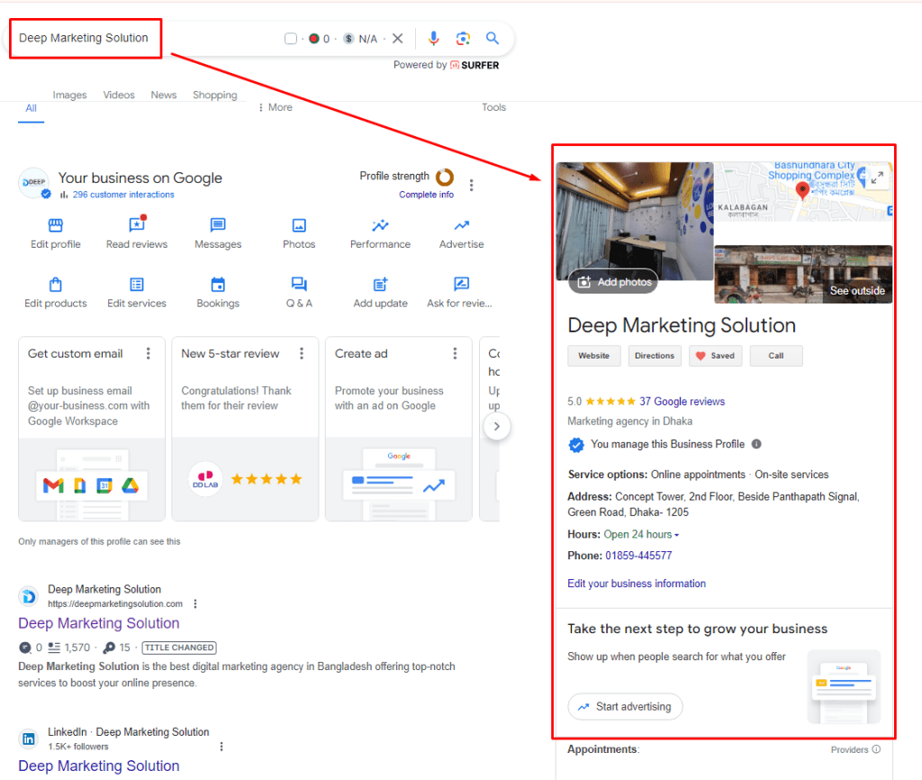Open Edit profile storefront icon
Viewport: 922px width, 780px height.
click(x=56, y=225)
